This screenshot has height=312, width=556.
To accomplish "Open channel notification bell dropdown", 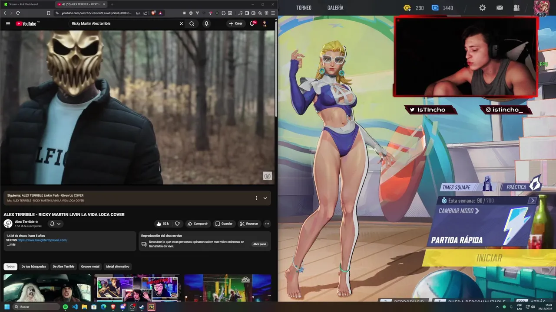I will [55, 224].
